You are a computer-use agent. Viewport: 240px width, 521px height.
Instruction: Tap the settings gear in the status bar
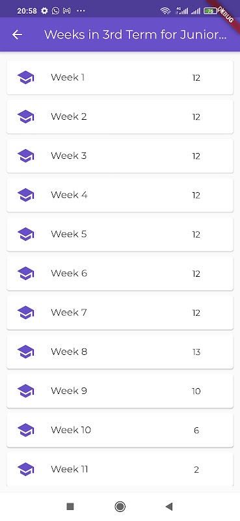pyautogui.click(x=44, y=11)
